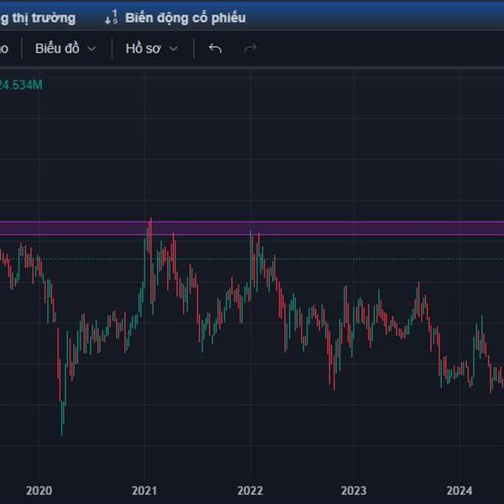This screenshot has height=504, width=504.
Task: Expand the Hồ sơ dropdown
Action: [152, 49]
